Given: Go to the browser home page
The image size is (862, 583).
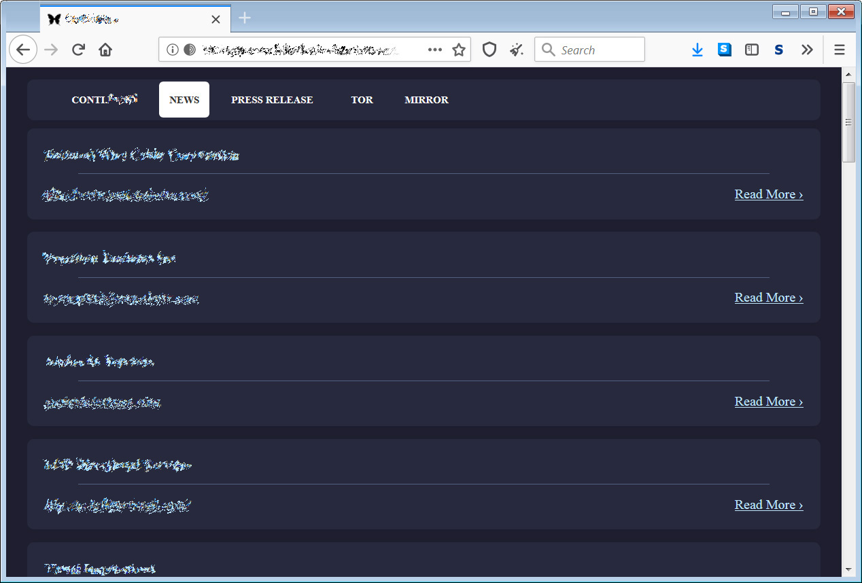Looking at the screenshot, I should [x=105, y=50].
